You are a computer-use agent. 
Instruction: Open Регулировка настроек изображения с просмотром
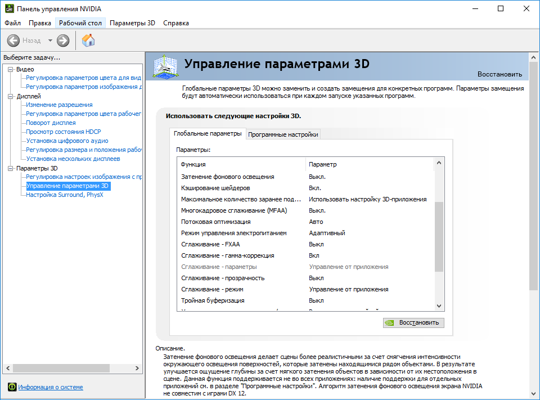tap(84, 177)
